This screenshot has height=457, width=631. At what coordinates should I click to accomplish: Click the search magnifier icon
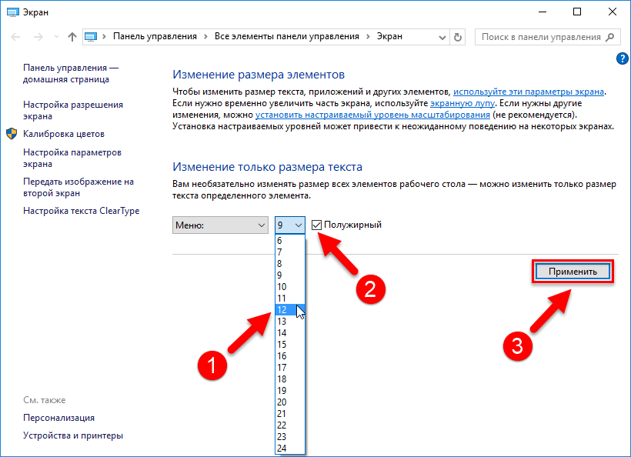(611, 37)
